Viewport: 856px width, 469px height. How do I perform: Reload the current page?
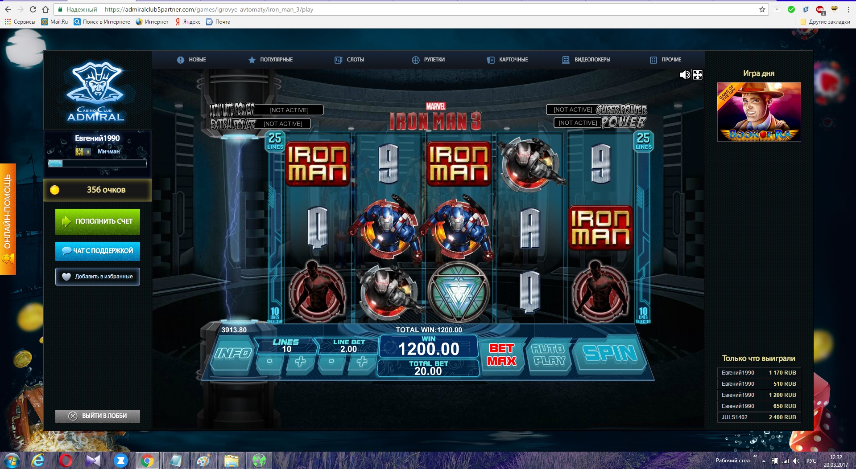(x=33, y=9)
